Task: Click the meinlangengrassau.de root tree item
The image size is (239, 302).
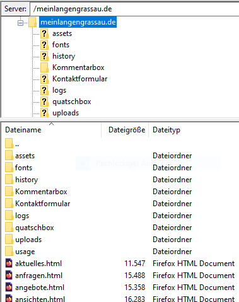Action: point(78,22)
